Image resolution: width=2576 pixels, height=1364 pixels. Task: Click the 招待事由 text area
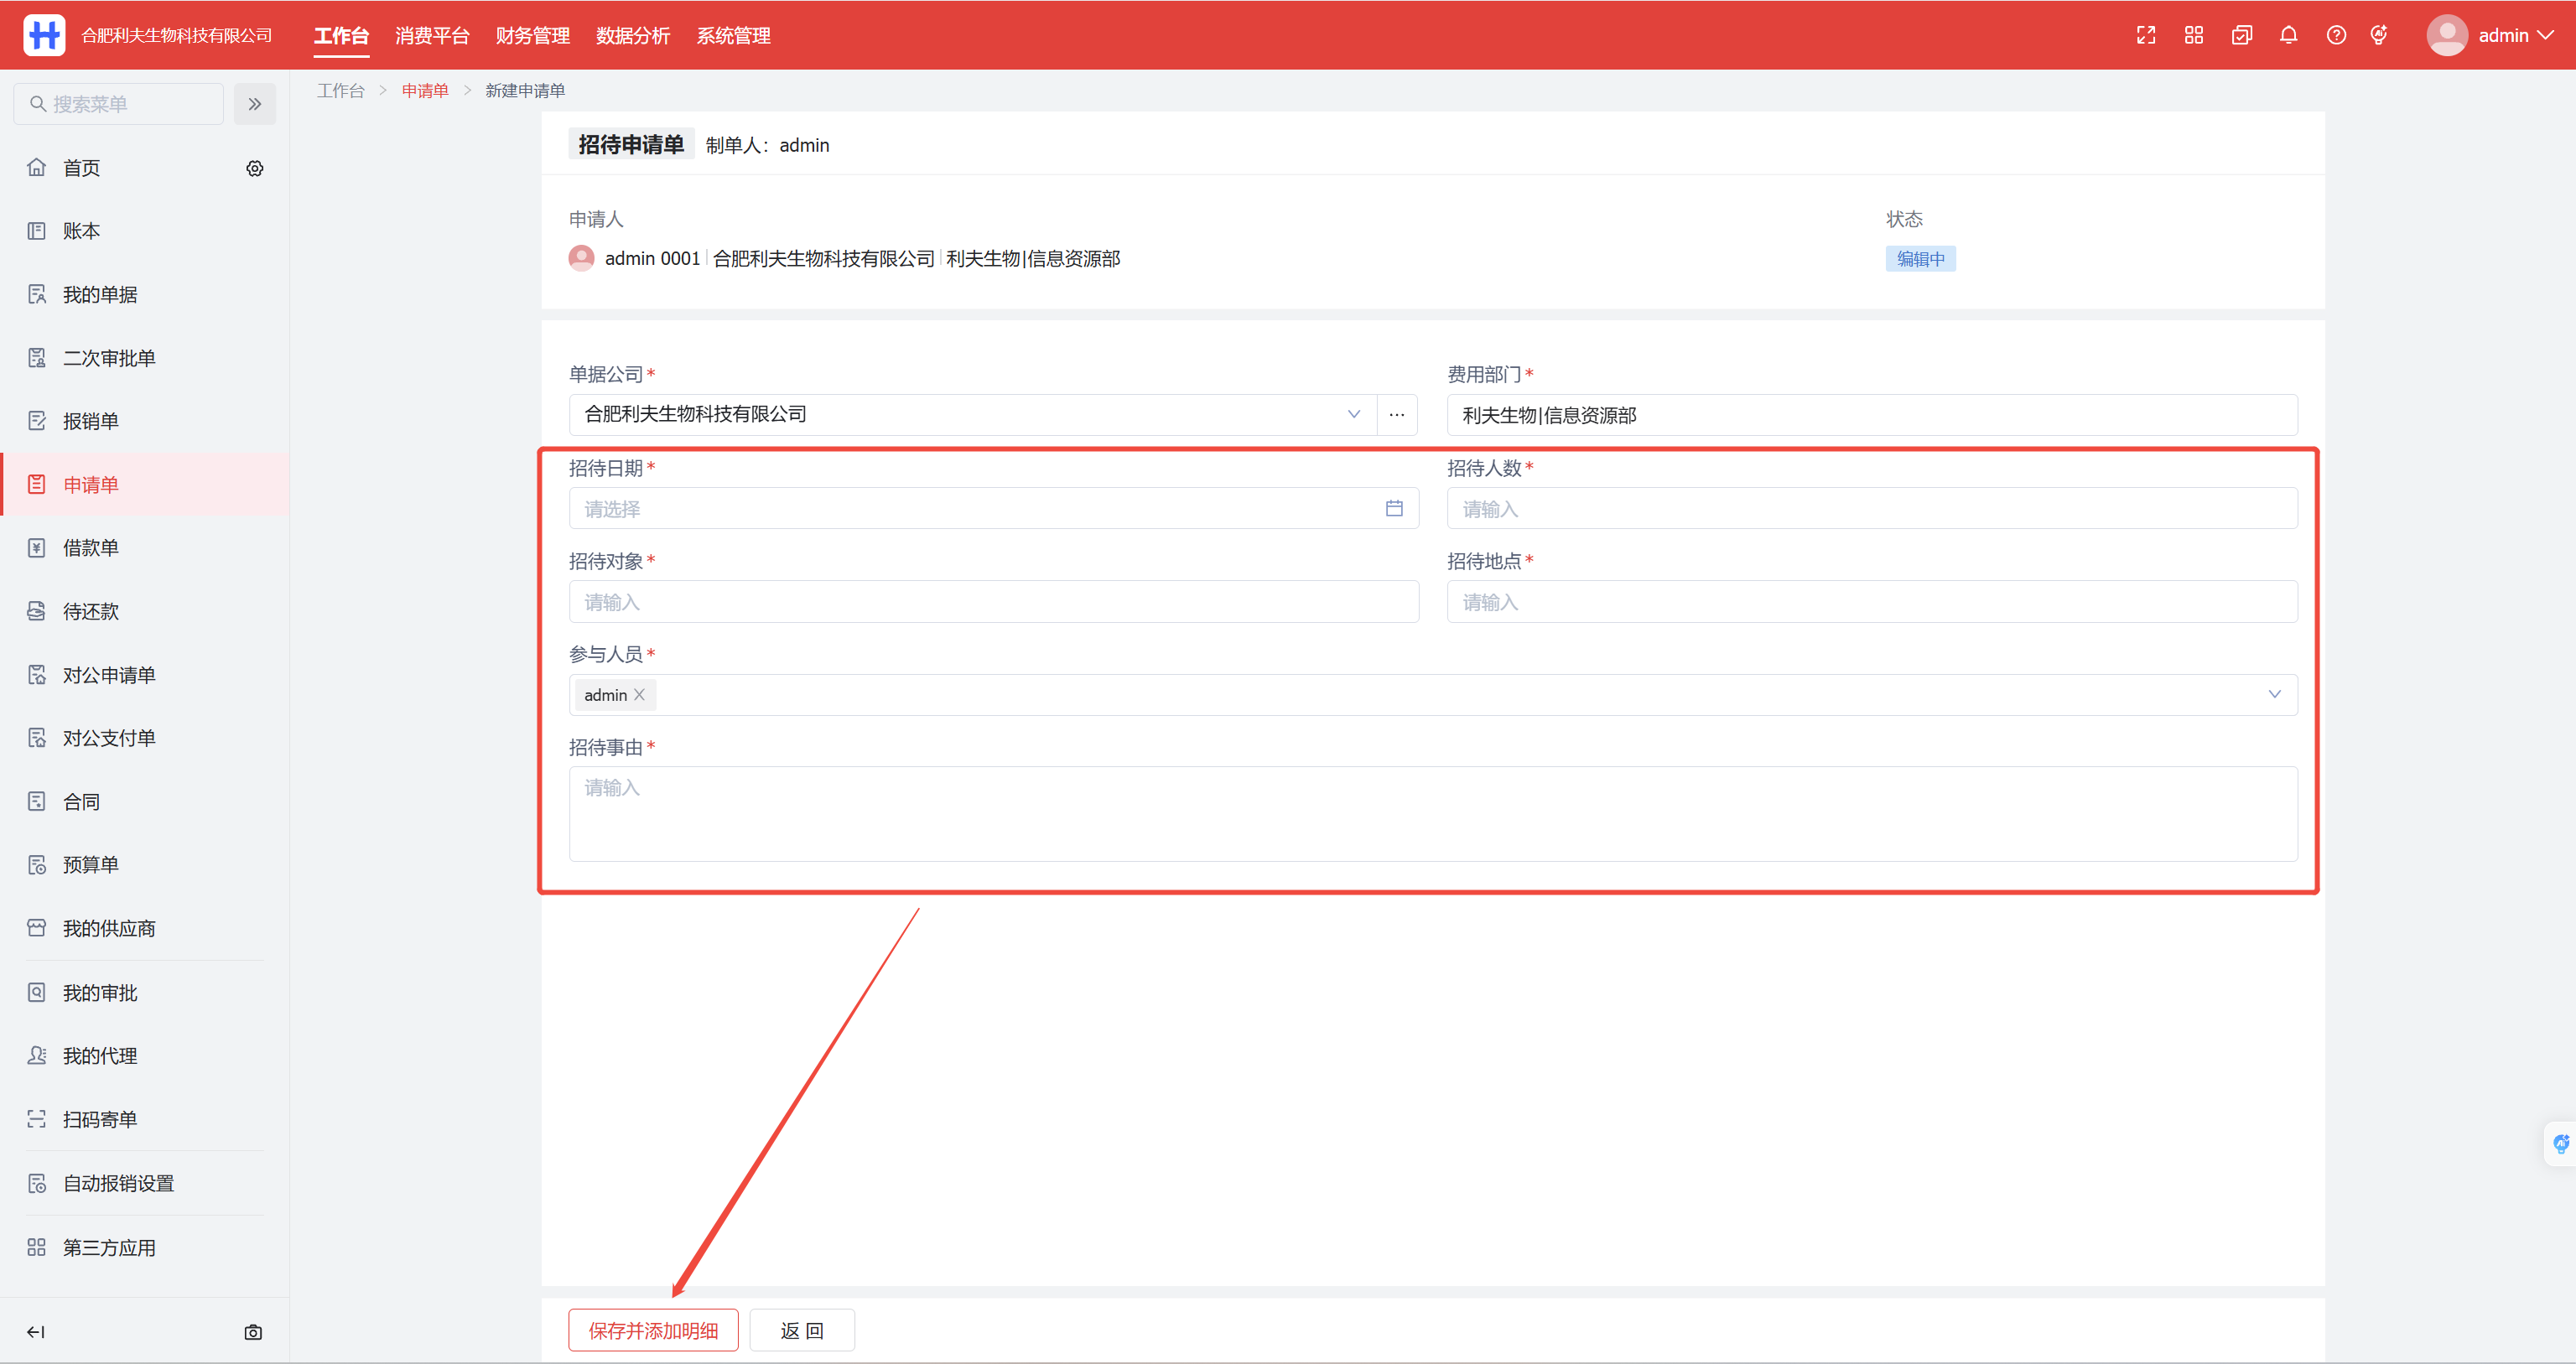click(1432, 814)
